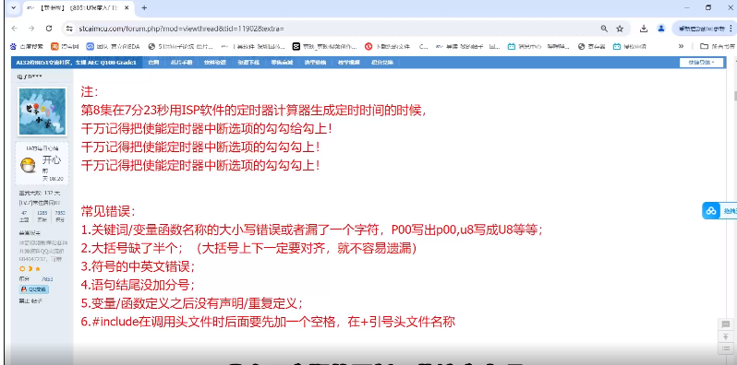Click the QQ contact button in sidebar
Image resolution: width=737 pixels, height=365 pixels.
34,289
